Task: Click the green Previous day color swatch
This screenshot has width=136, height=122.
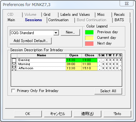Action: [x=89, y=32]
